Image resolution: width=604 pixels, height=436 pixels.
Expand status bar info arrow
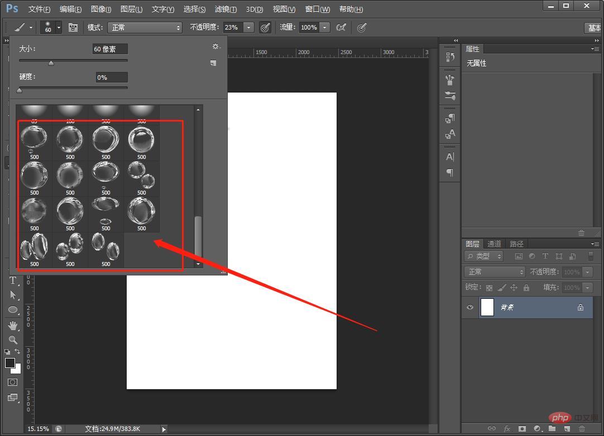[164, 429]
